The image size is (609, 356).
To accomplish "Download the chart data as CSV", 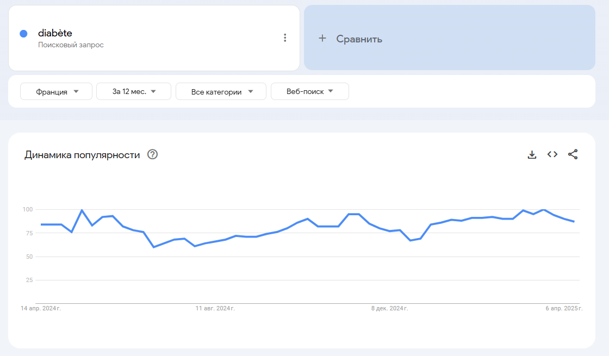I will 532,154.
